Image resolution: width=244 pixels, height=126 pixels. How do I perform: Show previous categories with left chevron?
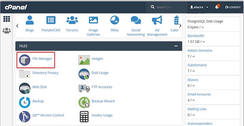click(17, 26)
